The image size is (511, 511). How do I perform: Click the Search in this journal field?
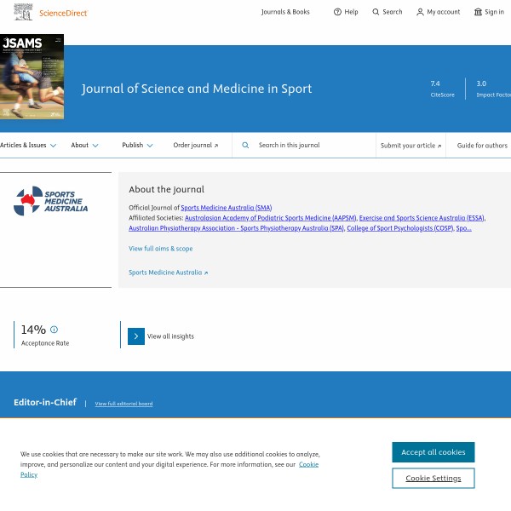(x=311, y=146)
